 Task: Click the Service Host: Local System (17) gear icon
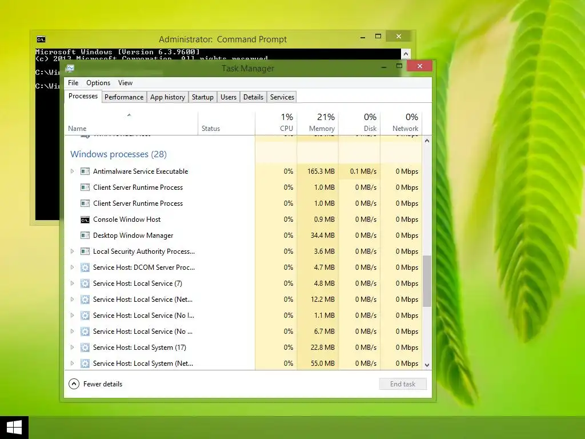pyautogui.click(x=85, y=348)
